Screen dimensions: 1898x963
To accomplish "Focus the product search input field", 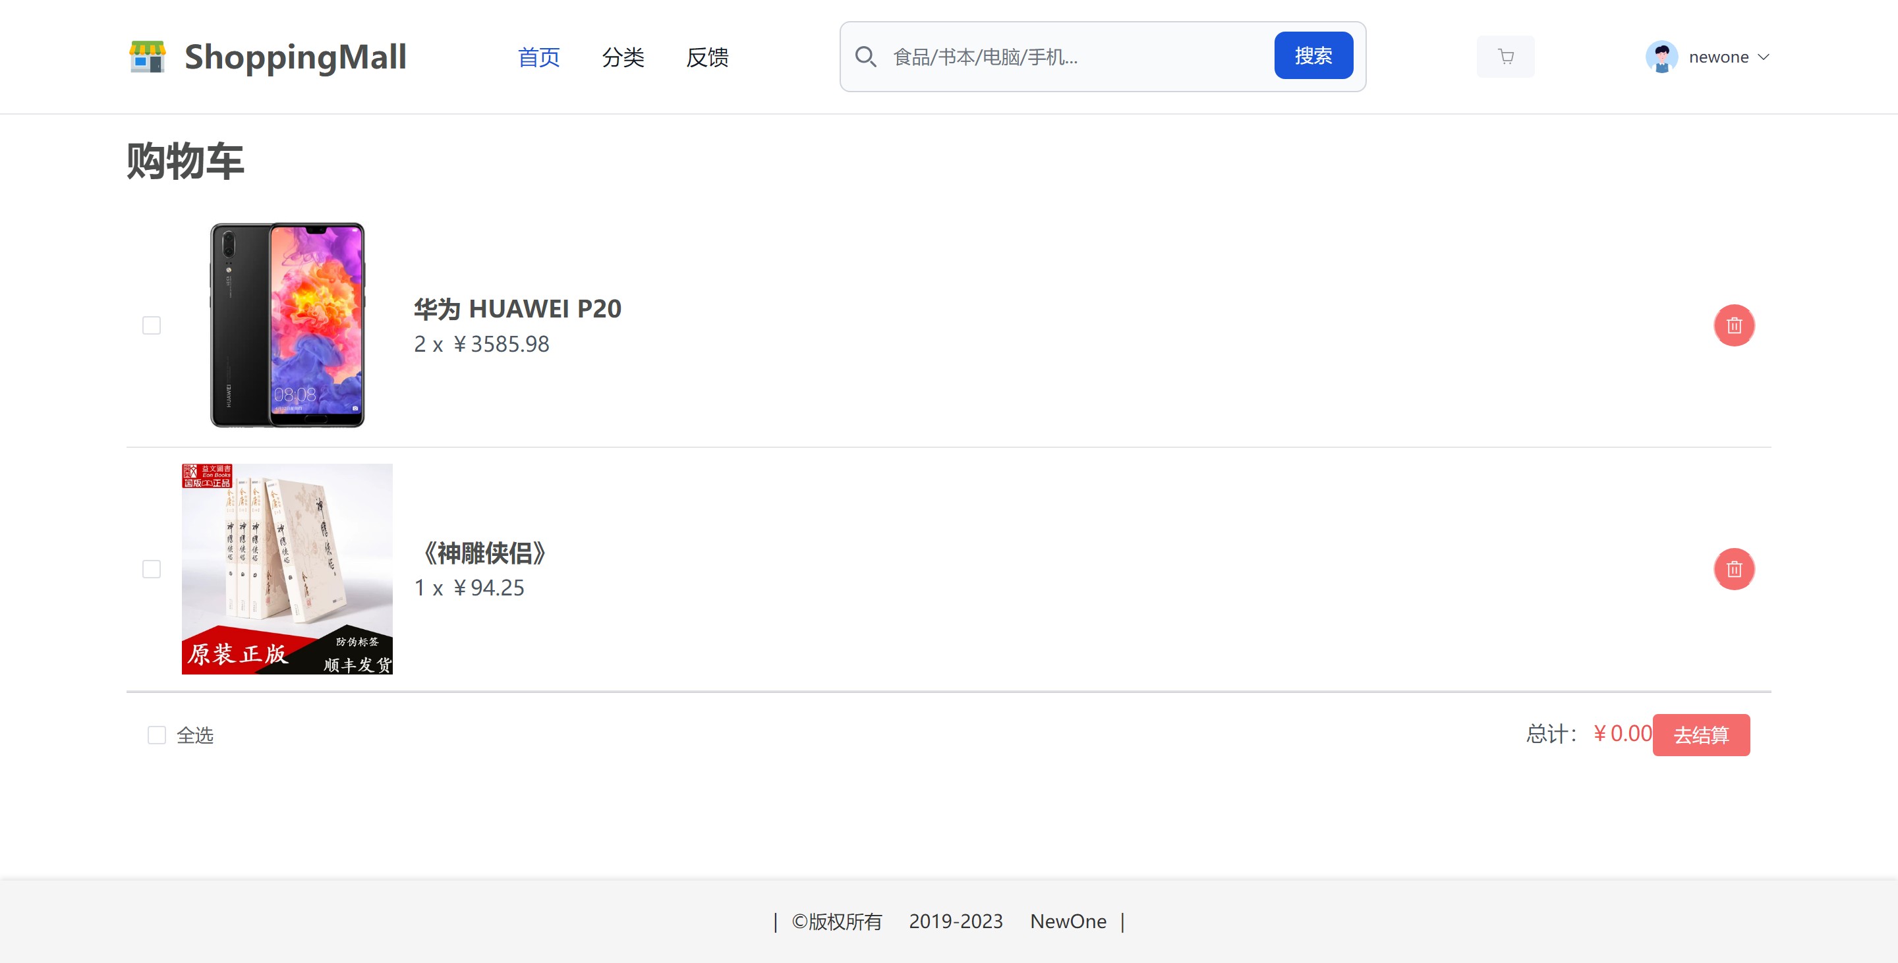I will (x=1076, y=57).
